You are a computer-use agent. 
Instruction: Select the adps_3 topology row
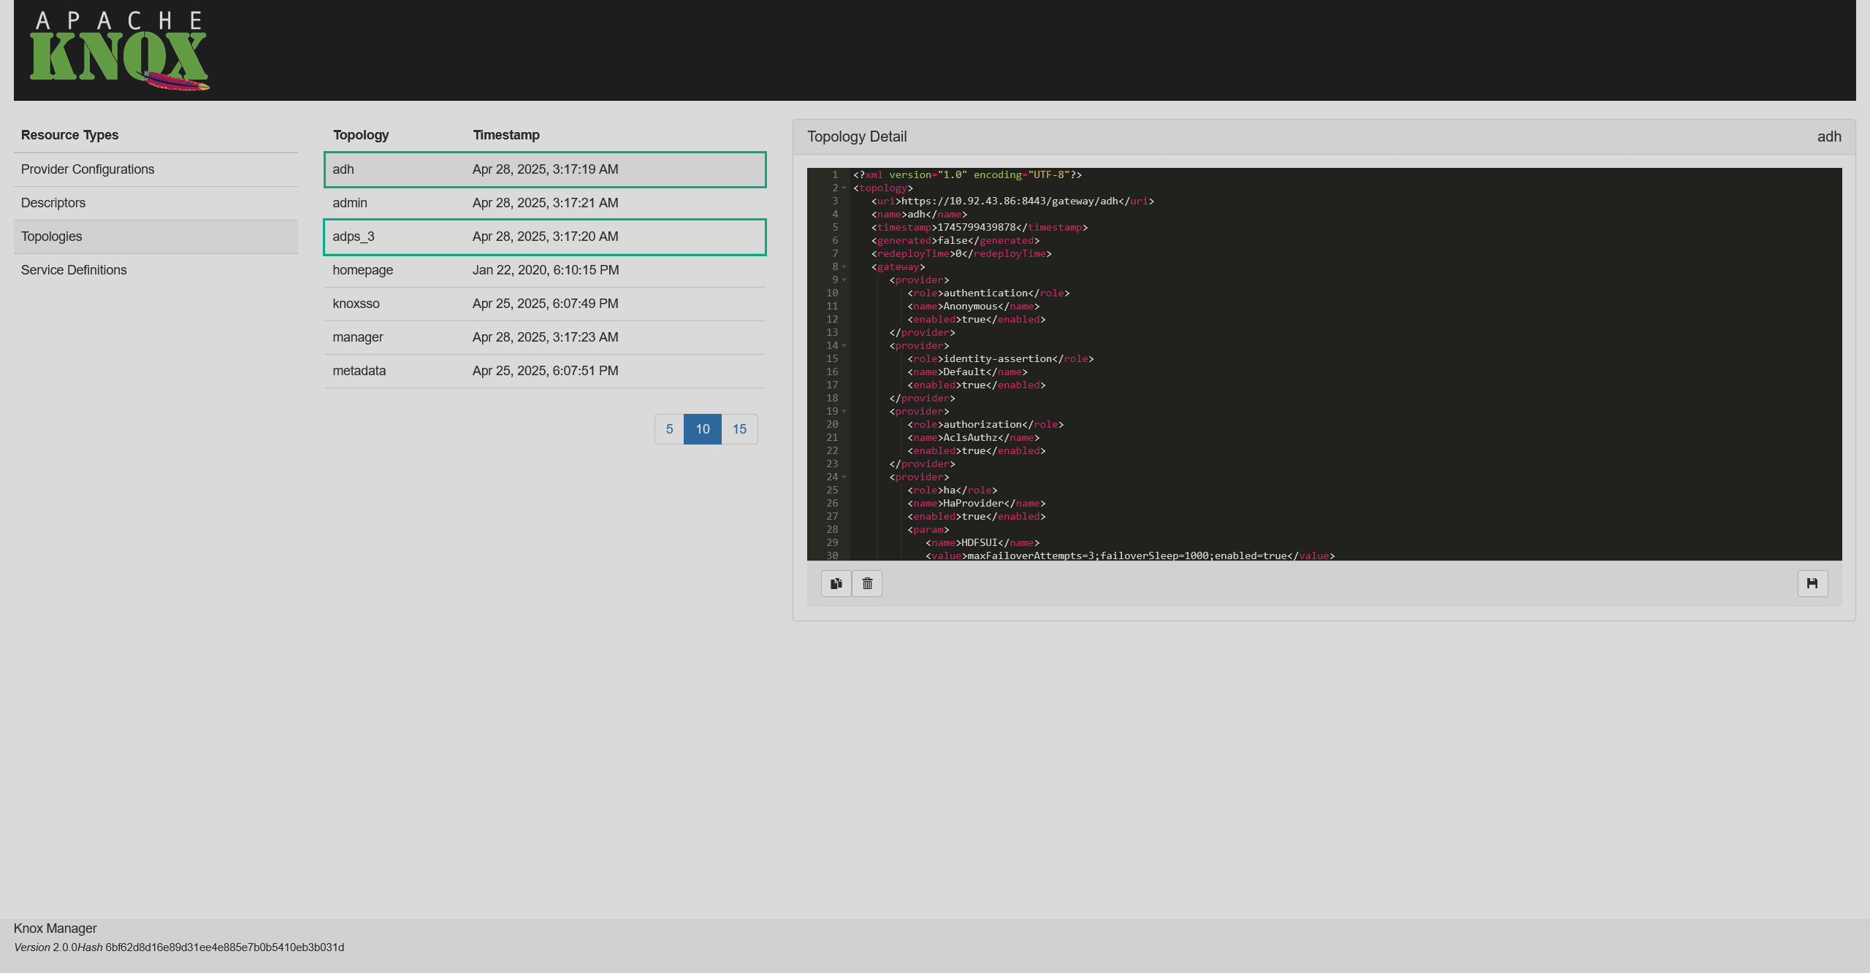tap(545, 236)
